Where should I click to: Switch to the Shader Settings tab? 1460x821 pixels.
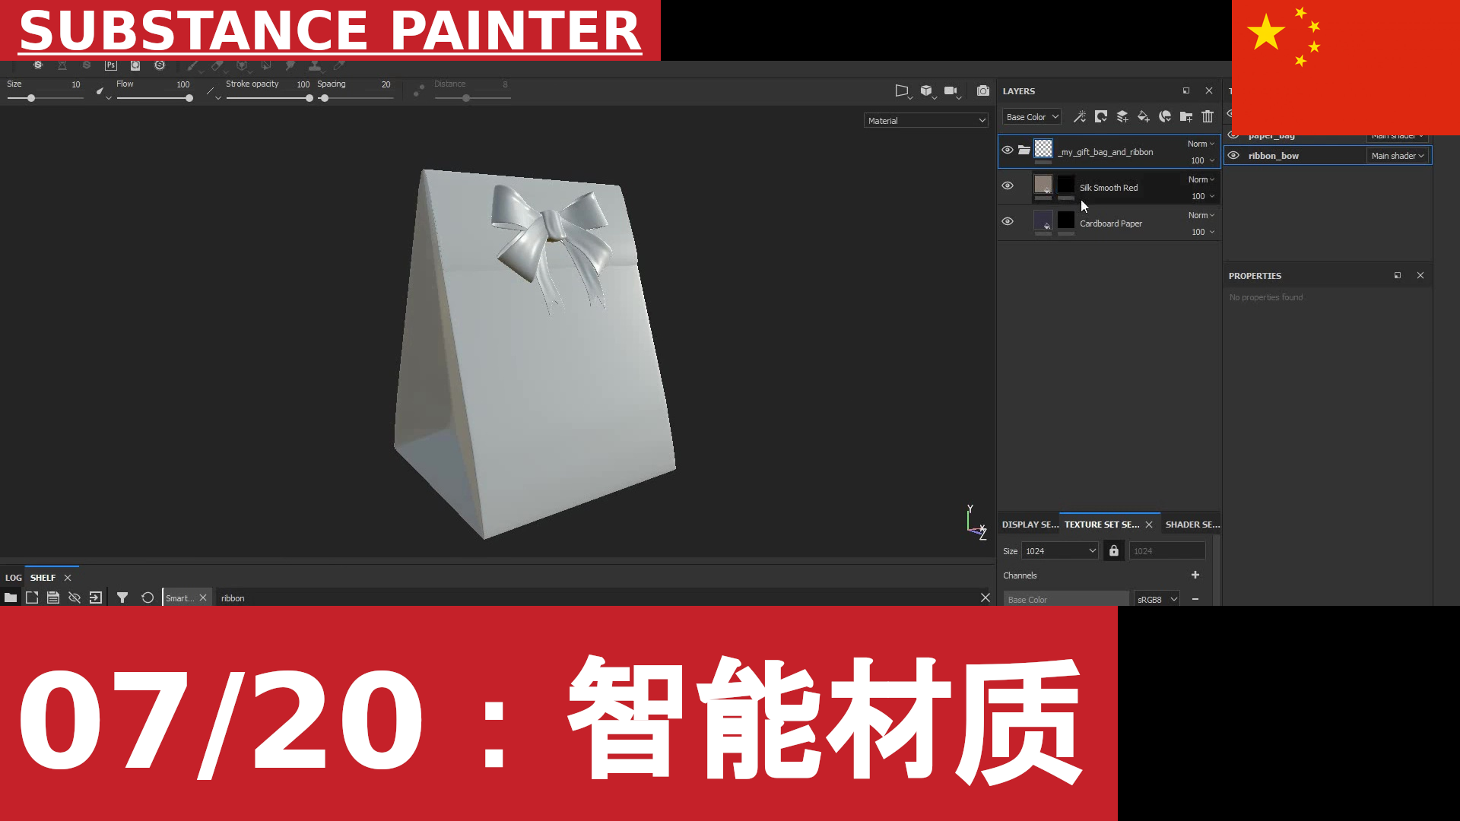point(1192,525)
